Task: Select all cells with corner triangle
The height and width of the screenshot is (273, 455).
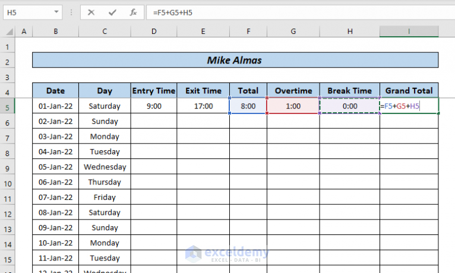Action: [9, 31]
